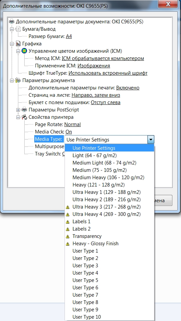181x321 pixels.
Task: Click ICM обрабатывается компьютером value
Action: 103,58
